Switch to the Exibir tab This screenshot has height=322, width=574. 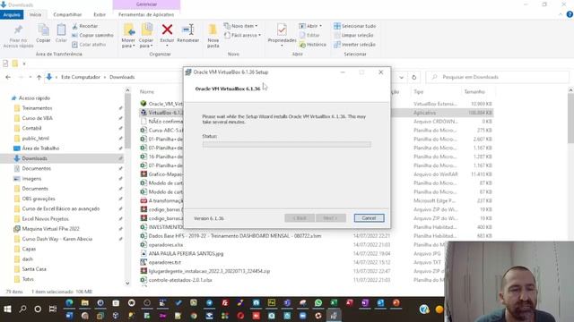[x=100, y=14]
